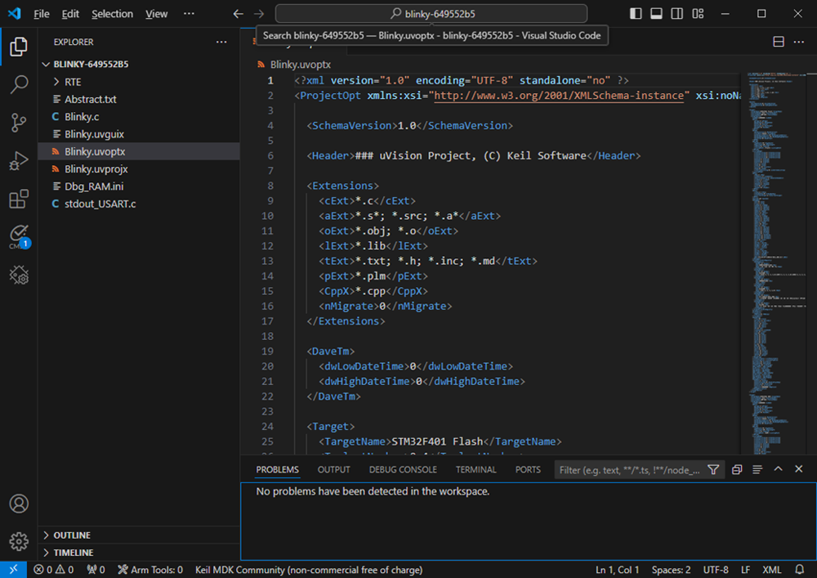Open Customize Layout icon in title bar
The image size is (817, 578).
(699, 14)
